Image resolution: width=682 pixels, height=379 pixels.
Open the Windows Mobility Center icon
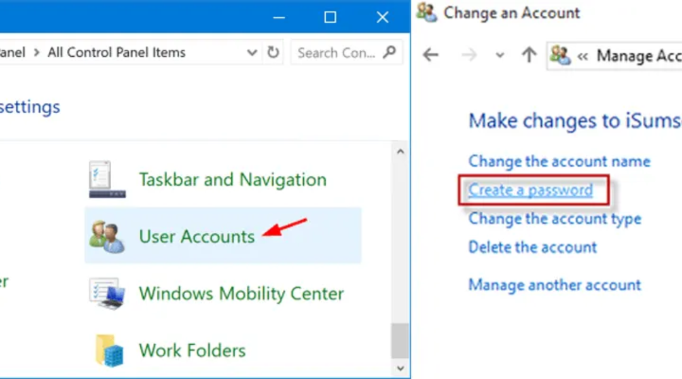point(107,294)
